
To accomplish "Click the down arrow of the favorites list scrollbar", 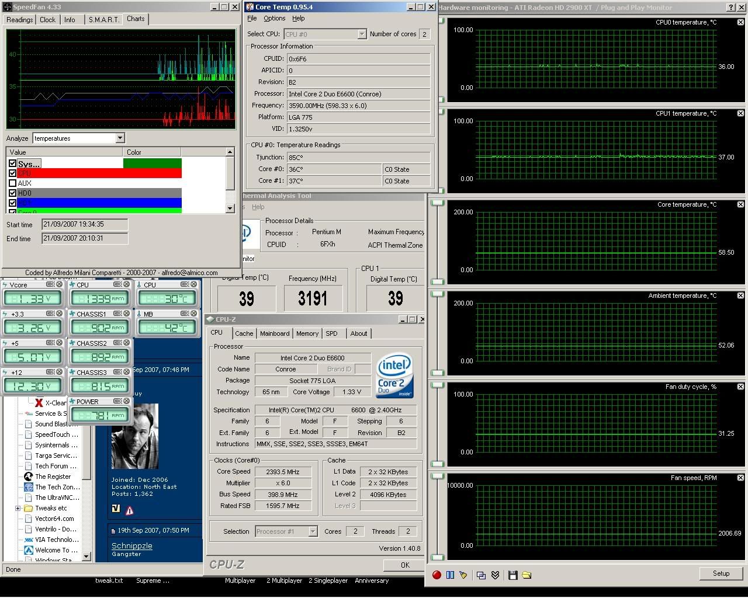I will coord(86,557).
